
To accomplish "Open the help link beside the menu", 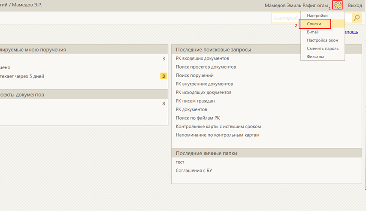I will (351, 32).
